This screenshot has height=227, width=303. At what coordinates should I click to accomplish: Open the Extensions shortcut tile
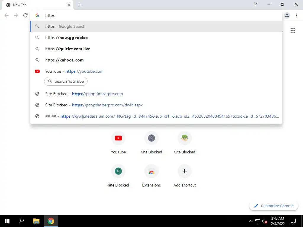pyautogui.click(x=151, y=176)
